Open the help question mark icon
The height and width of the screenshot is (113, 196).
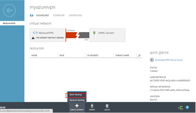[x=187, y=107]
